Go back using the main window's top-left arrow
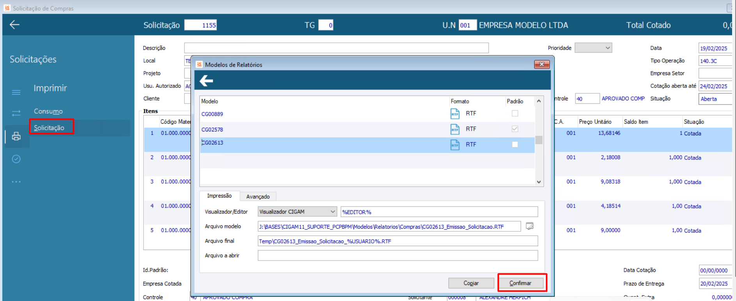 coord(14,25)
